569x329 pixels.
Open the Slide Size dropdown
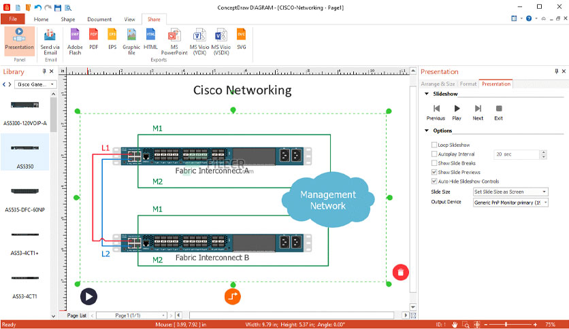coord(510,192)
